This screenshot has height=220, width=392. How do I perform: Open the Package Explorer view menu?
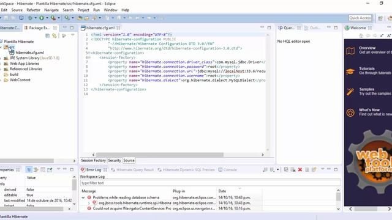[73, 35]
